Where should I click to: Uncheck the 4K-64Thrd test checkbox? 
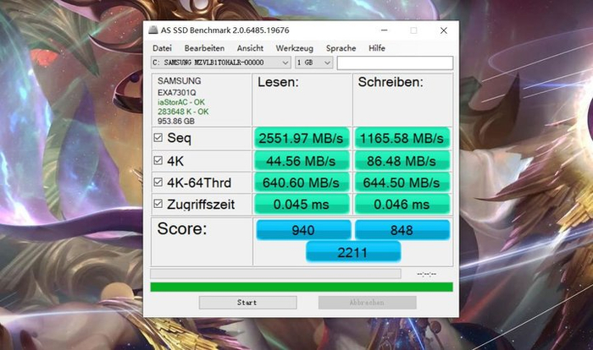pyautogui.click(x=158, y=183)
